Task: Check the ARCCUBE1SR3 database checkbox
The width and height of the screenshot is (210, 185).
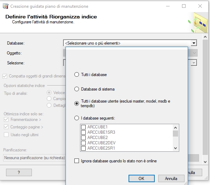Action: point(84,132)
